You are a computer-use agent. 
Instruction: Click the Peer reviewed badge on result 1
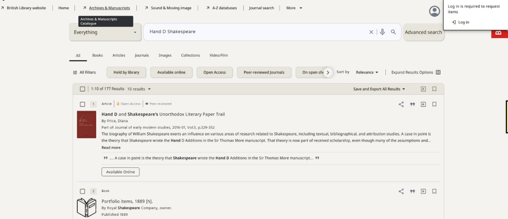(158, 104)
